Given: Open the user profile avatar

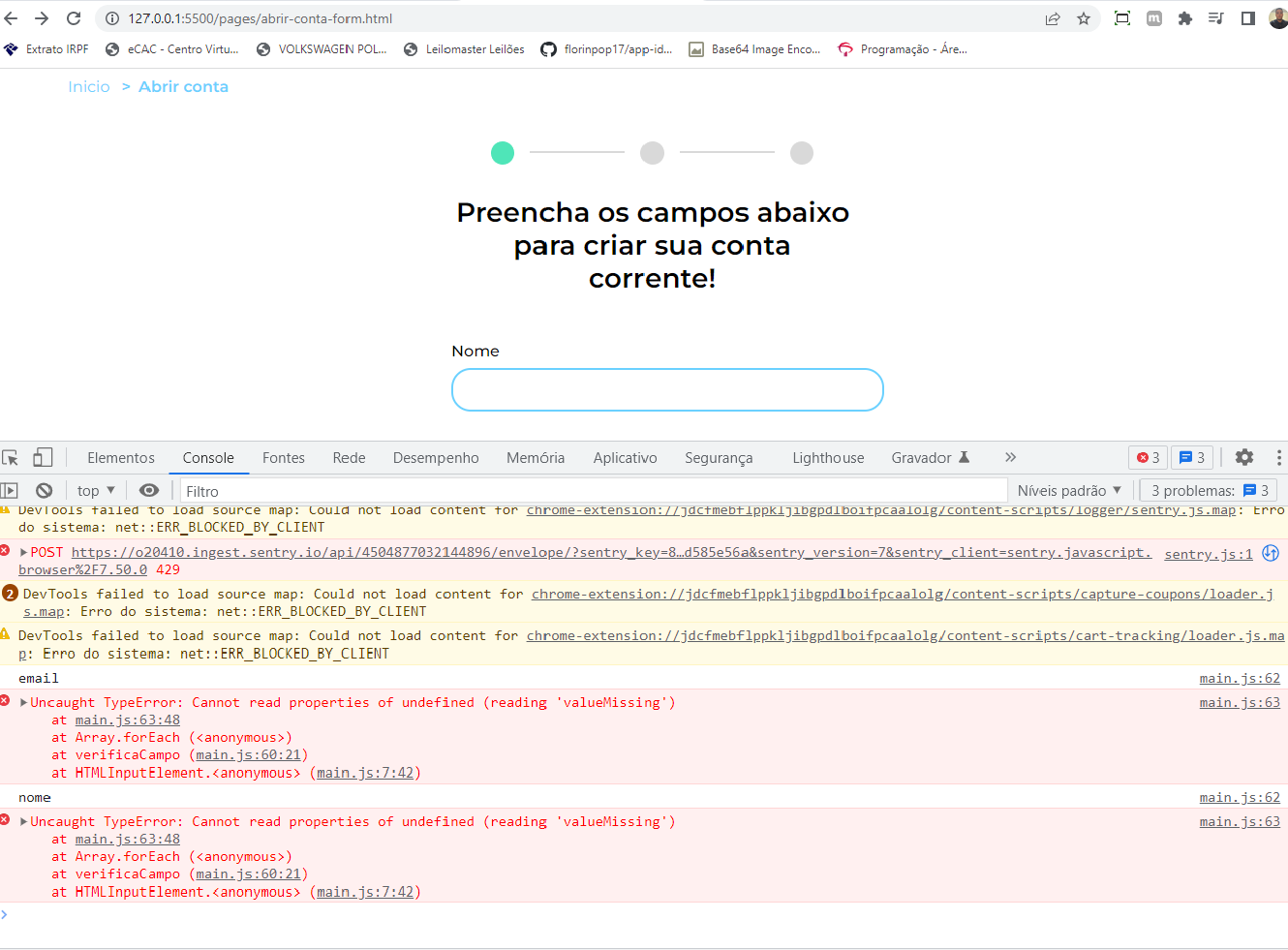Looking at the screenshot, I should pos(1278,18).
